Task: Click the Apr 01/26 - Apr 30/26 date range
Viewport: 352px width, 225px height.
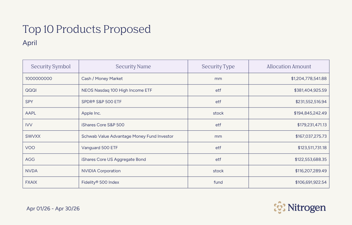Action: 53,209
